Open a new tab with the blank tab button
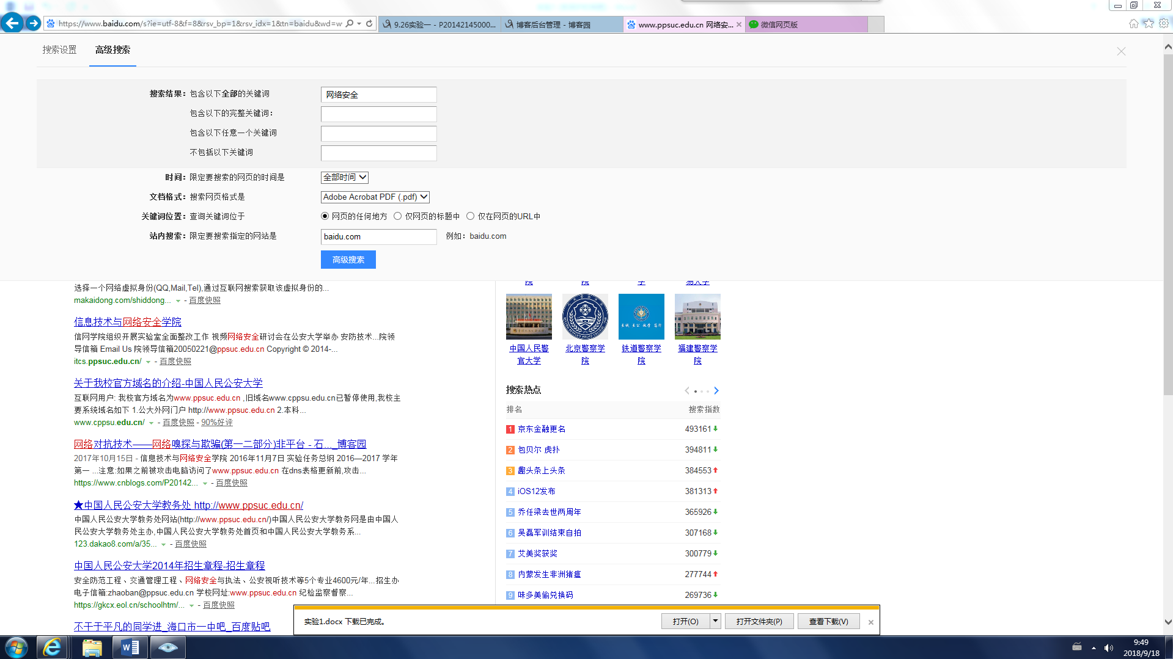Screen dimensions: 1173x659 [876, 24]
